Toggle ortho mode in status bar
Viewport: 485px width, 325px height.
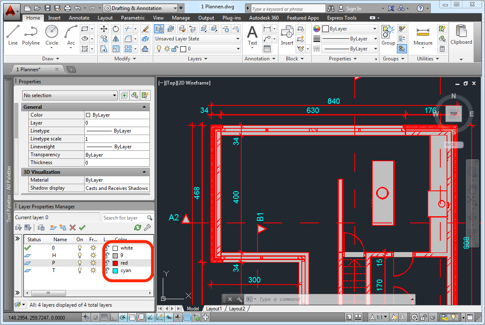(x=114, y=317)
